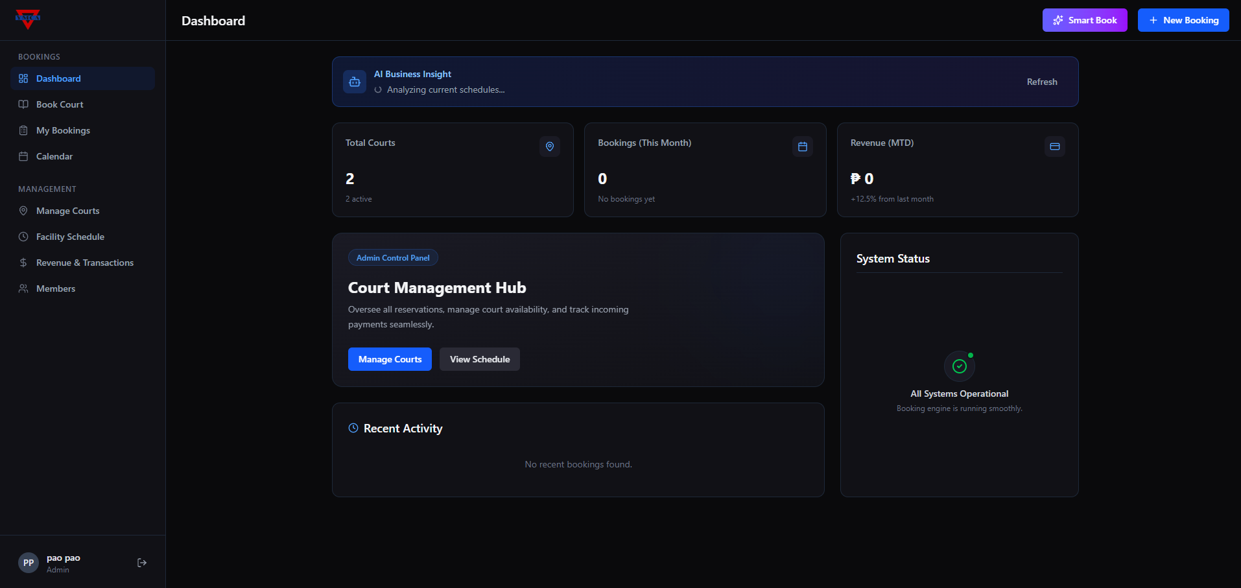The width and height of the screenshot is (1241, 588).
Task: Click the Total Courts pin icon
Action: coord(550,147)
